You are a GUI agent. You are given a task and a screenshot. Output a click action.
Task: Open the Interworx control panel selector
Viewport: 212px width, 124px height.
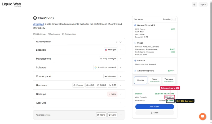point(110,76)
